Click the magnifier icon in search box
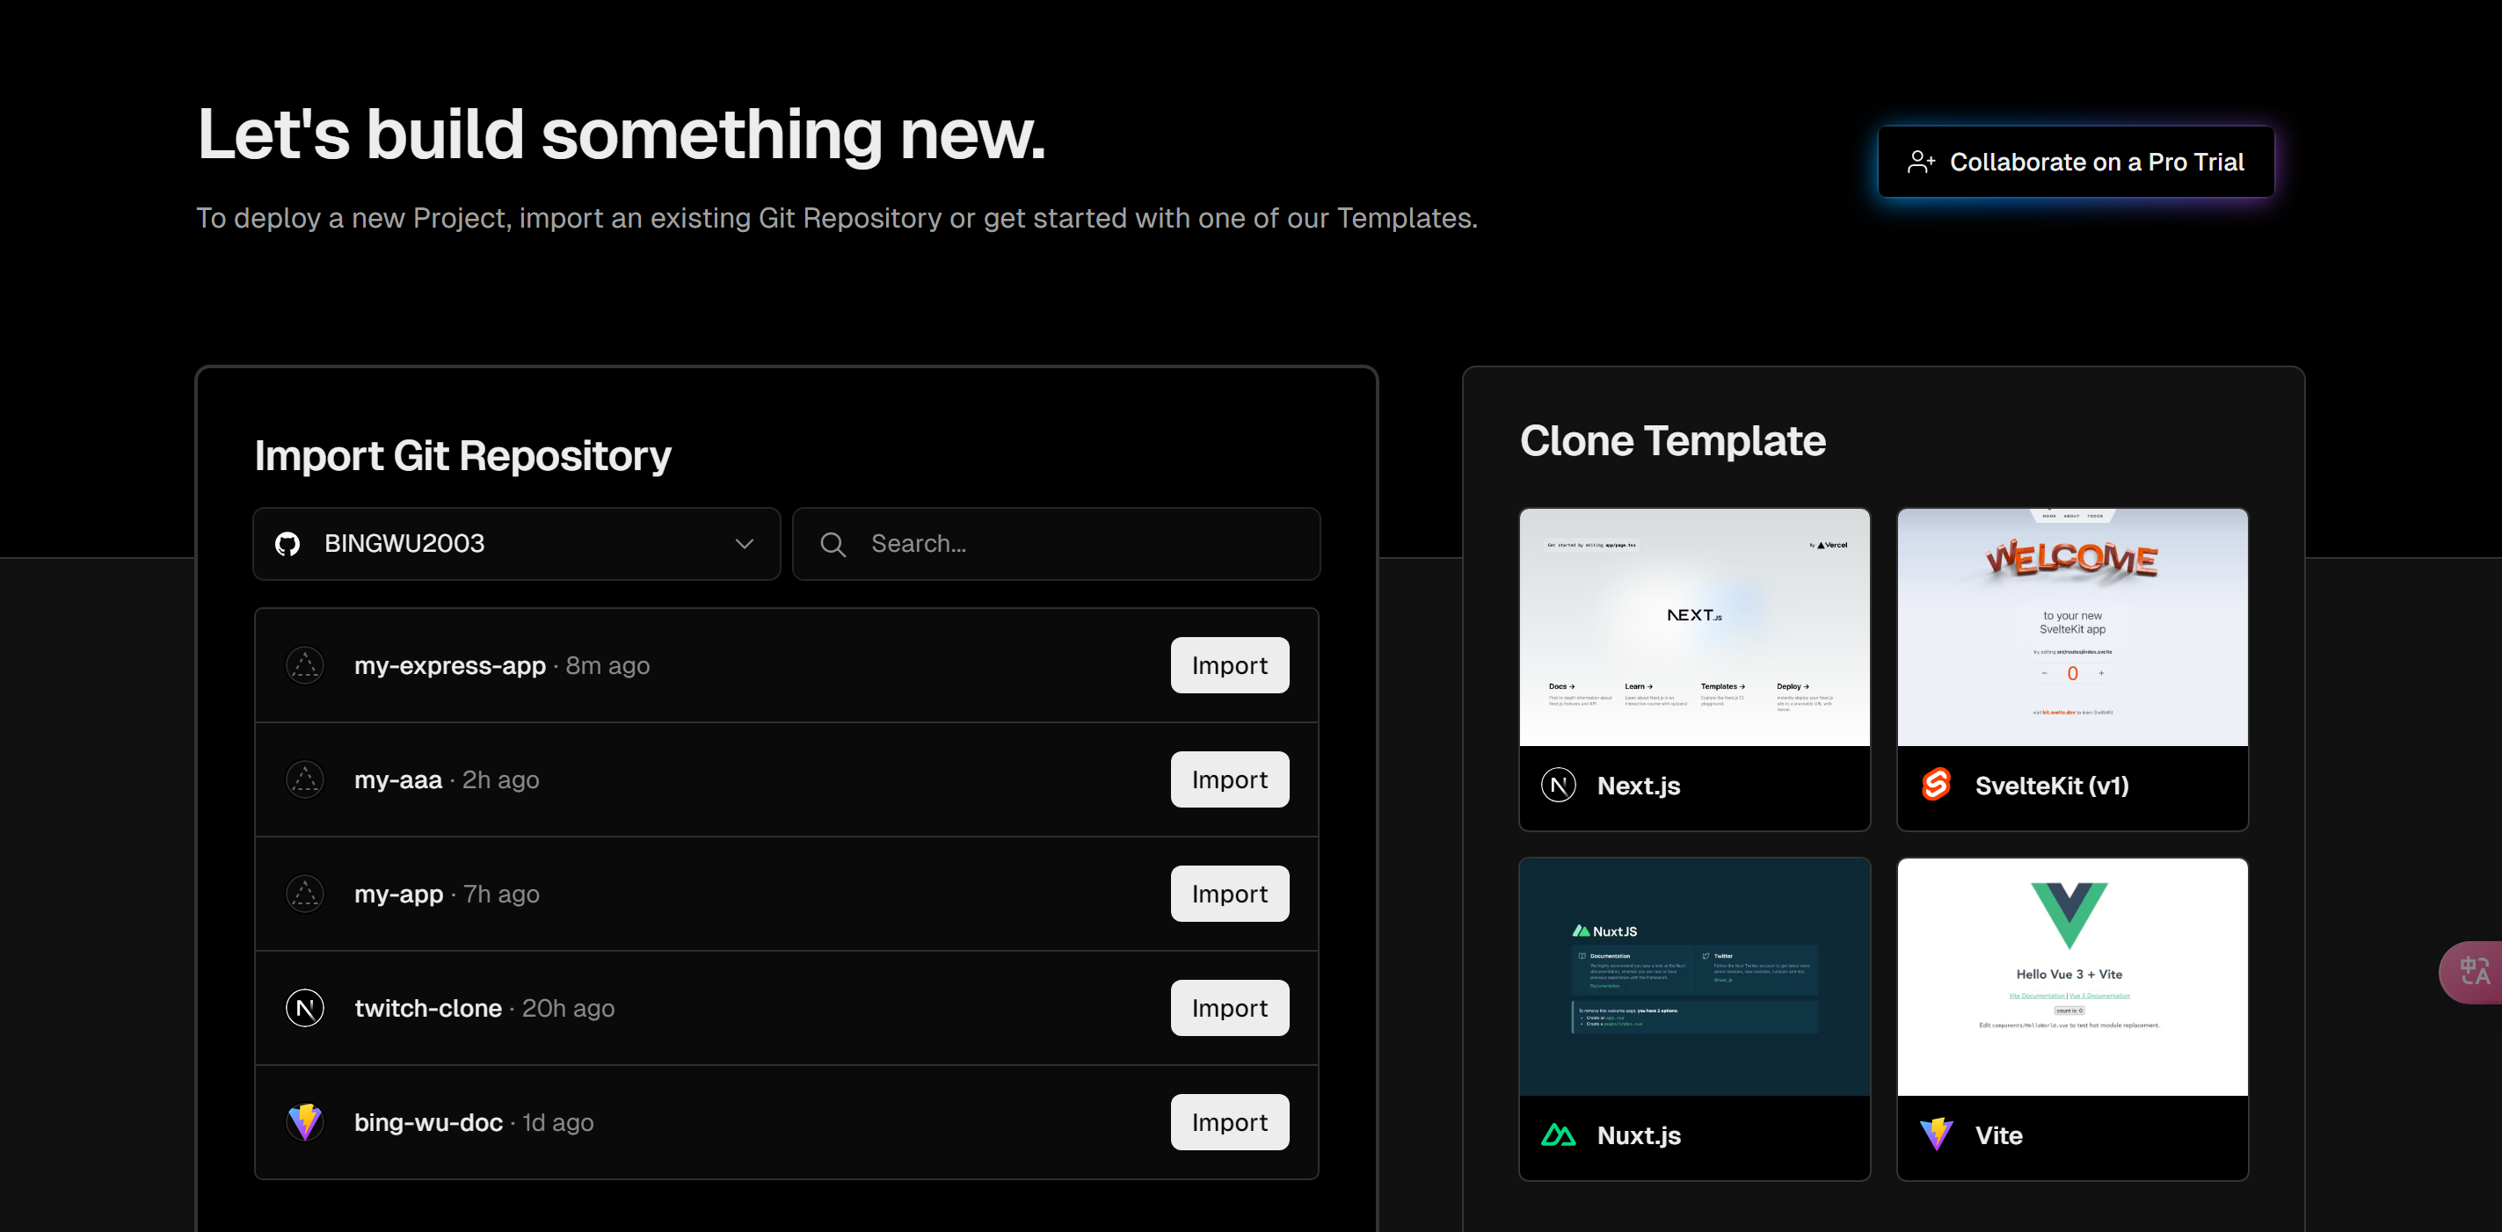Screen dimensions: 2502x1232 coord(833,544)
